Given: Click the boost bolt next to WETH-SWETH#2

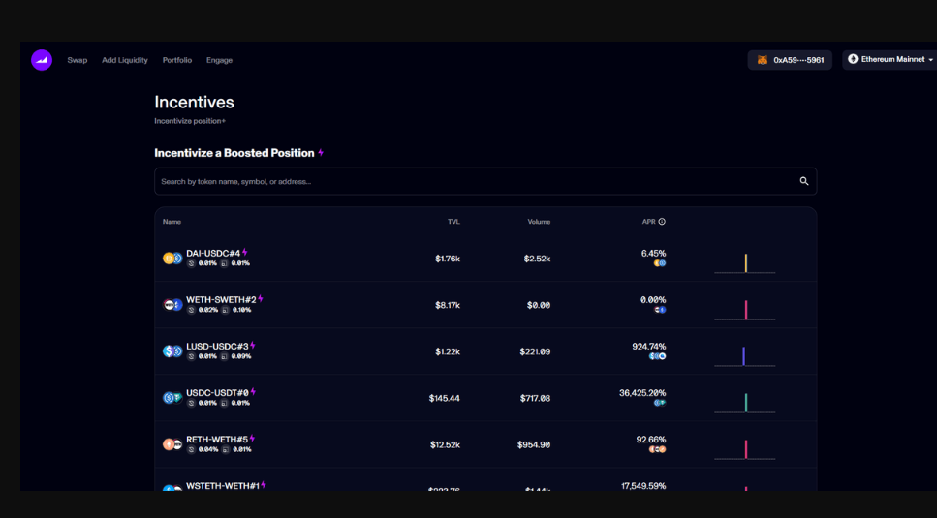Looking at the screenshot, I should tap(260, 299).
